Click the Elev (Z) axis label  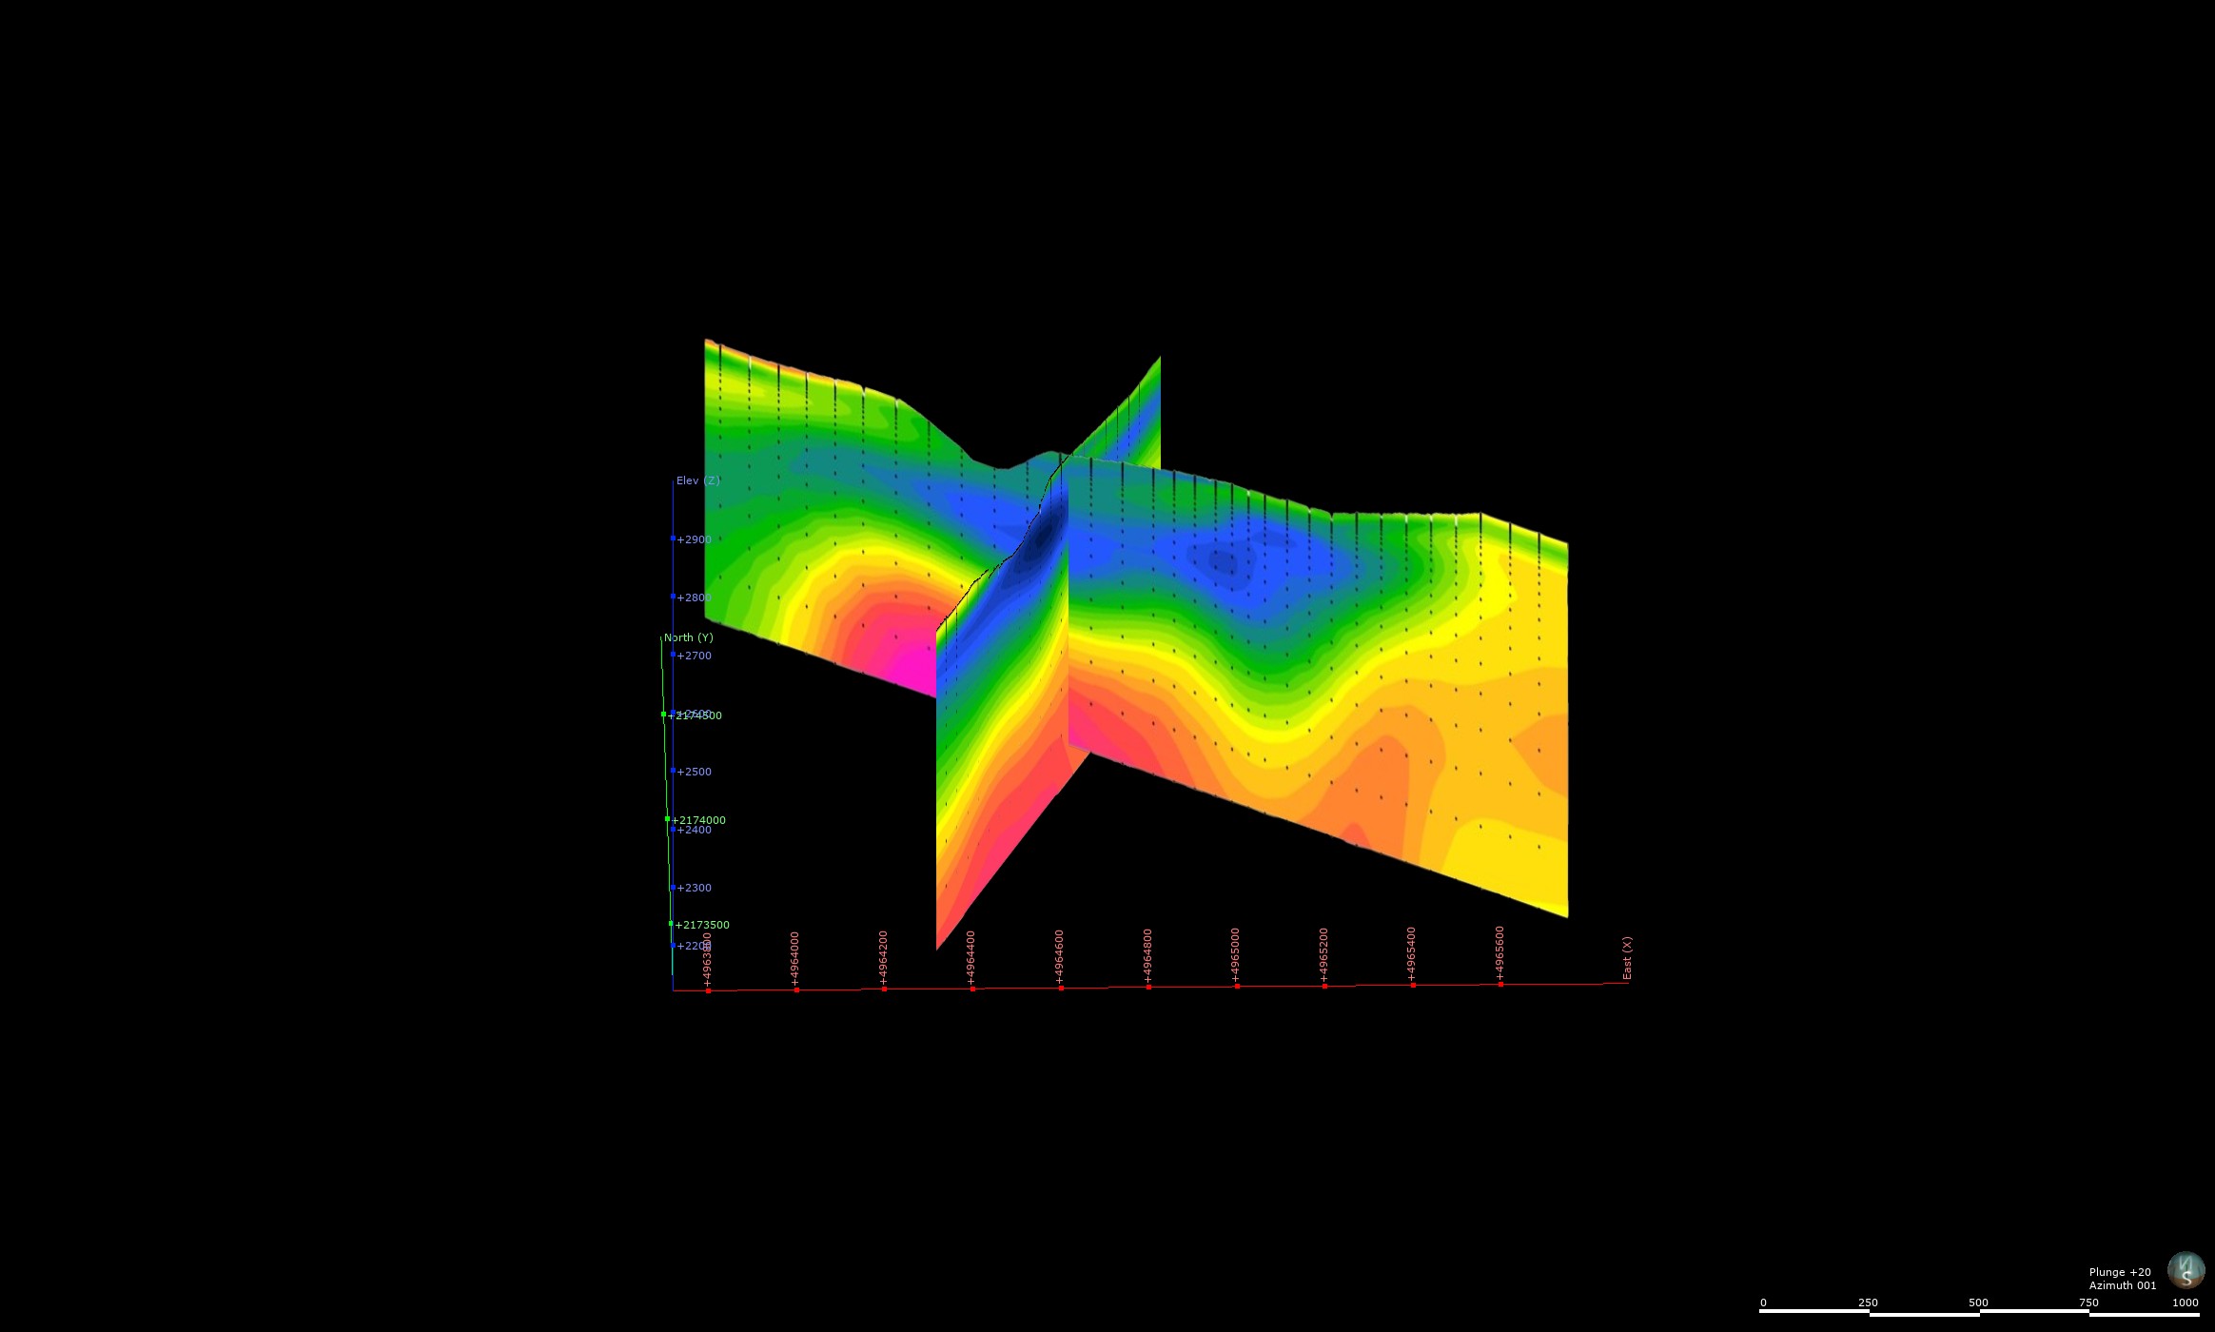698,480
